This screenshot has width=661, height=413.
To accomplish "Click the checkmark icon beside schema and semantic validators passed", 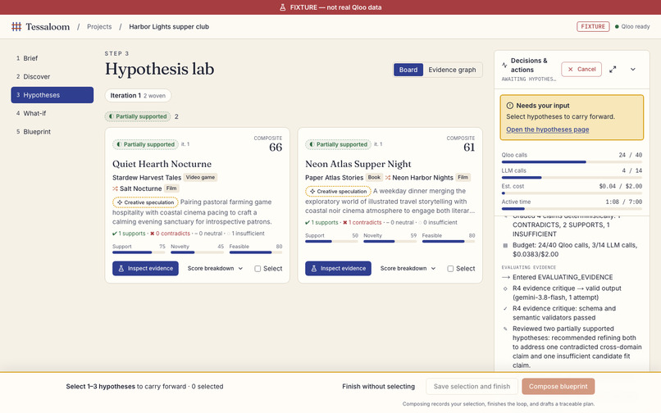I will (x=505, y=308).
